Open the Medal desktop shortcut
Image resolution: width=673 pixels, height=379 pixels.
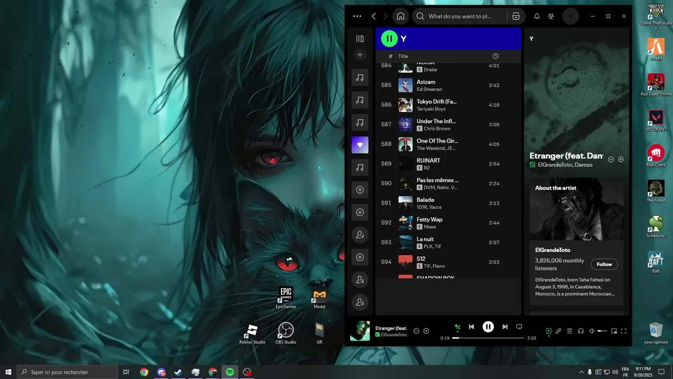pos(319,298)
